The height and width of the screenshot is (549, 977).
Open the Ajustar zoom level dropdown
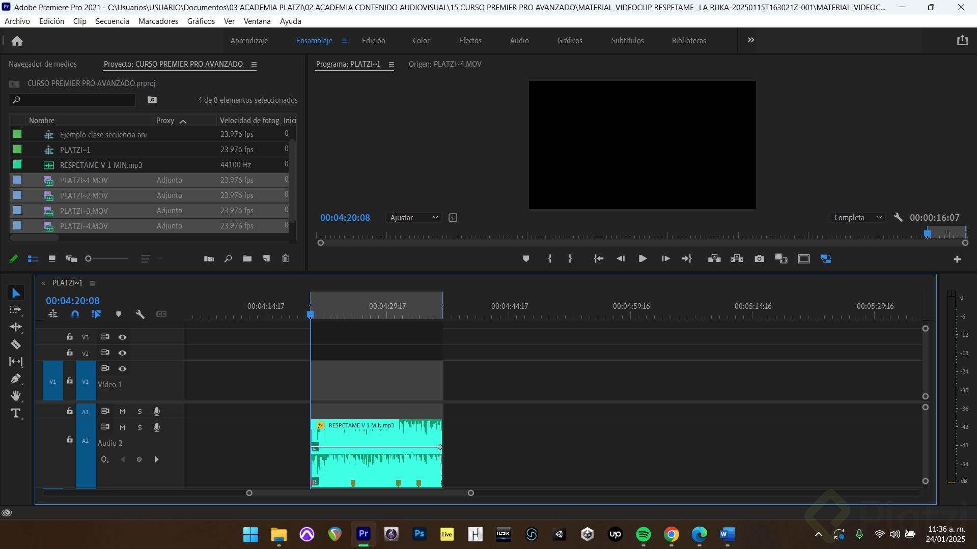coord(413,218)
